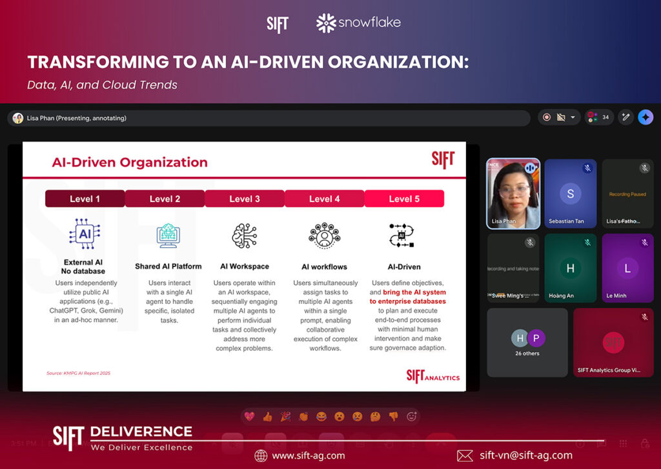The image size is (661, 469).
Task: Click muted mic icon on Lisa's Fathom tile
Action: coord(645,168)
